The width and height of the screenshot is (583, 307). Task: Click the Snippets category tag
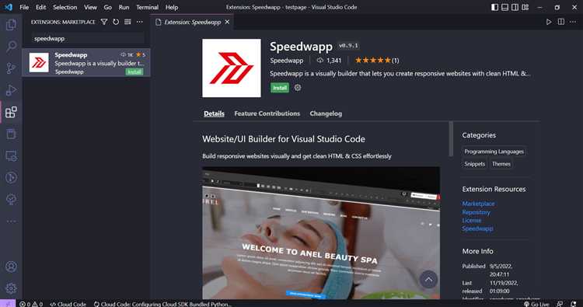pos(474,164)
